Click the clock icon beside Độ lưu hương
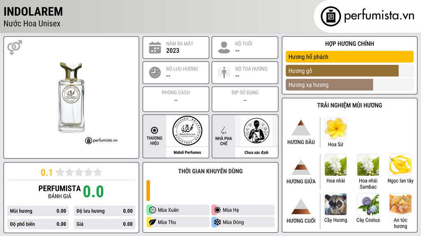This screenshot has width=421, height=236. [x=155, y=73]
